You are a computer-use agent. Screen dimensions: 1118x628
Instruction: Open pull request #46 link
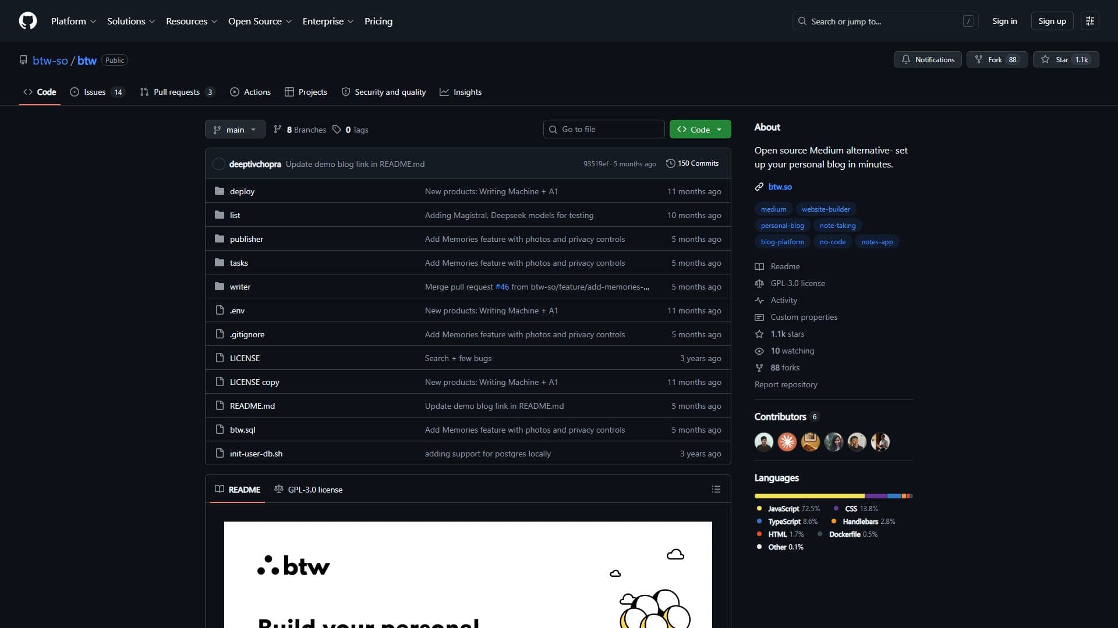[502, 287]
